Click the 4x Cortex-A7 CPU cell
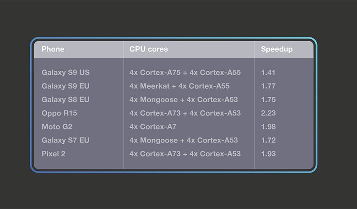 (x=153, y=127)
